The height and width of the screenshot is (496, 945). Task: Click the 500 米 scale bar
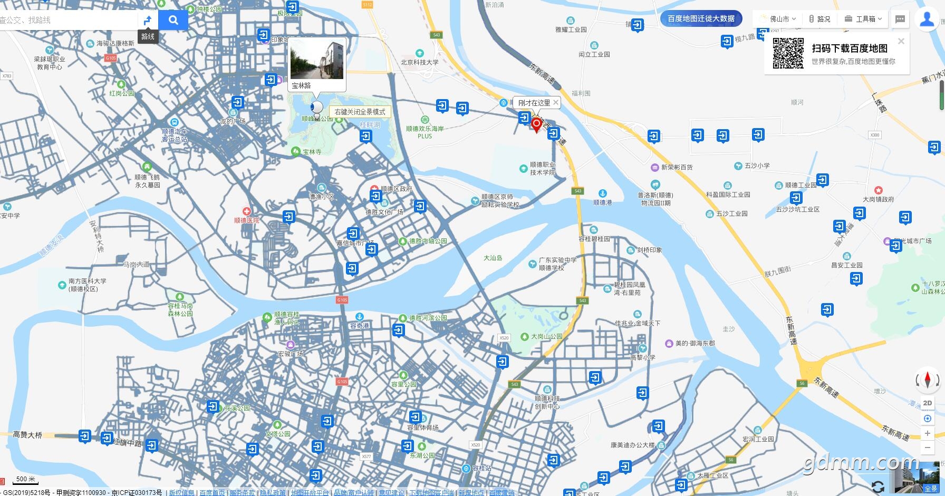click(x=25, y=480)
